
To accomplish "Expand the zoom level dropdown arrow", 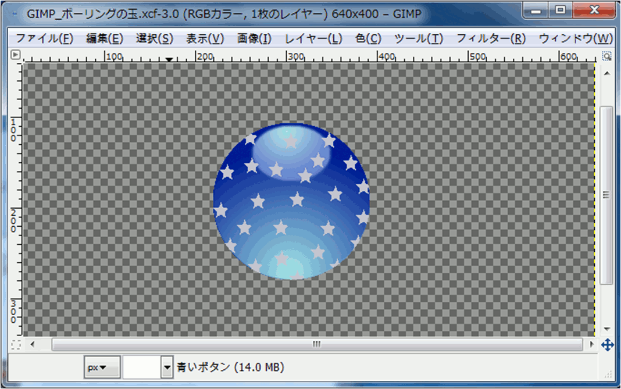I will click(168, 367).
